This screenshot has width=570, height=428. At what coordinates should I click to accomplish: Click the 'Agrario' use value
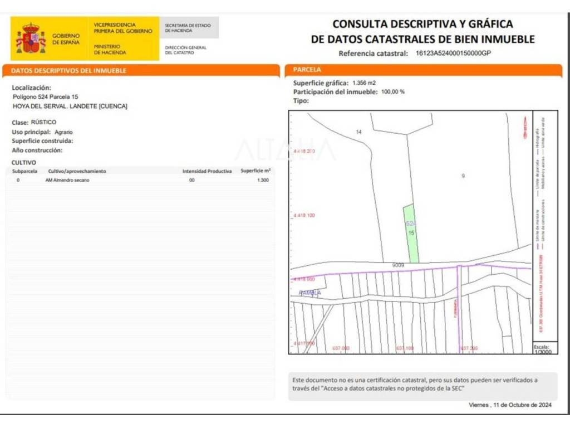tap(63, 132)
